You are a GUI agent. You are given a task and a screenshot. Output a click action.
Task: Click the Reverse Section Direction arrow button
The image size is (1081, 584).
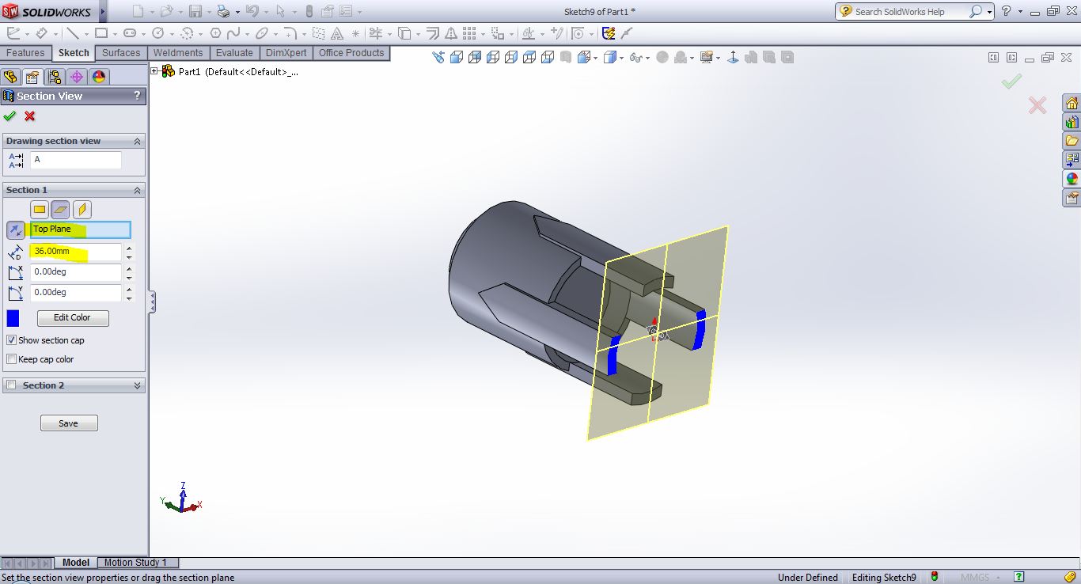pos(15,230)
